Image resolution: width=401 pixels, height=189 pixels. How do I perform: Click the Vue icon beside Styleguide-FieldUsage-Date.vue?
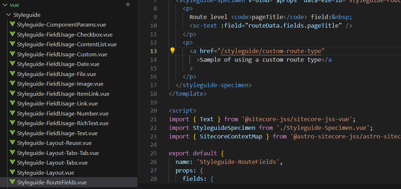13,64
